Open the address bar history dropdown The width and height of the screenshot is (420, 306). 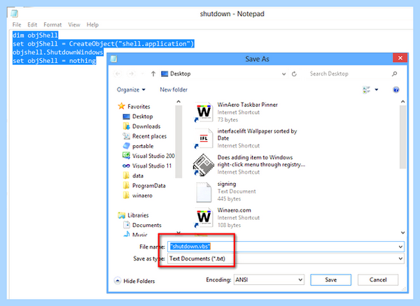(283, 74)
